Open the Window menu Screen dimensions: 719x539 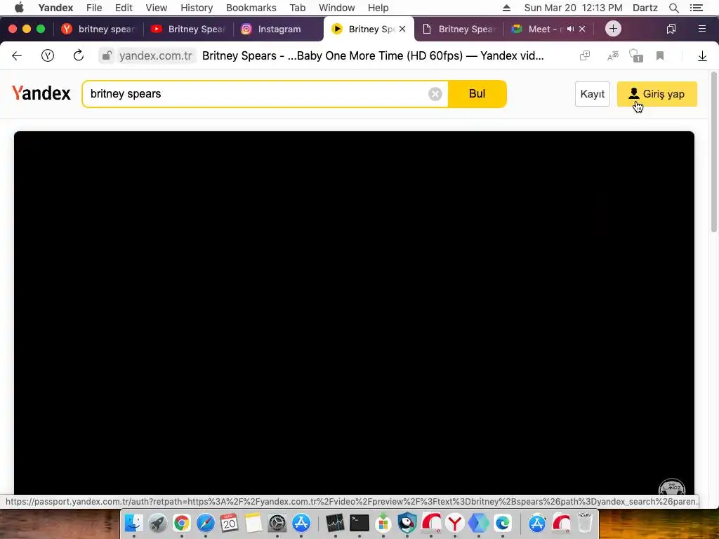(336, 8)
